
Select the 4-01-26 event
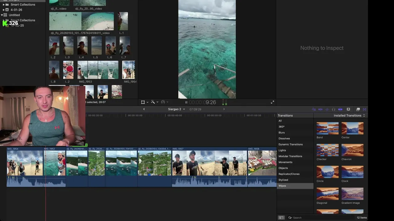(16, 10)
